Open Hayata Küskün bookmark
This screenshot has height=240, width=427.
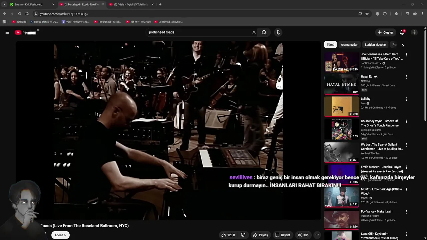[x=168, y=22]
